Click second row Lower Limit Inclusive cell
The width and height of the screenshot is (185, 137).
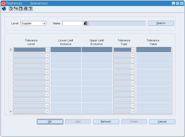click(x=66, y=55)
